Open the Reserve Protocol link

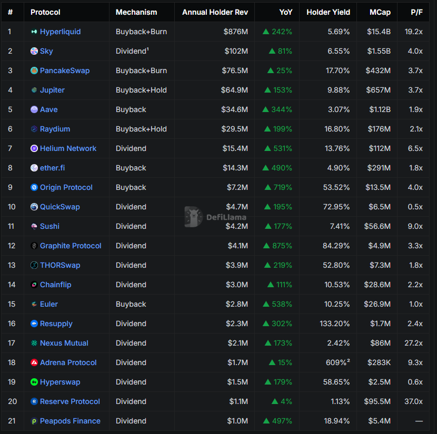pyautogui.click(x=70, y=401)
